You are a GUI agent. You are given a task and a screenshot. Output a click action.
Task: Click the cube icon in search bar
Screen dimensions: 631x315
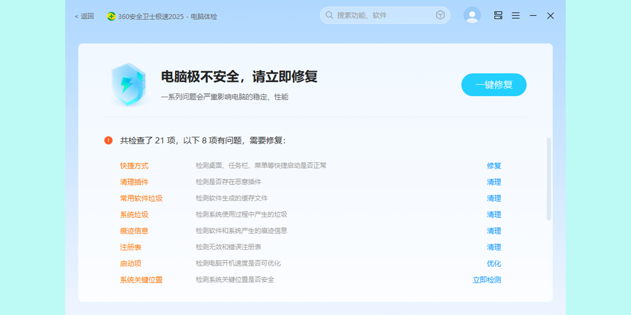click(x=440, y=15)
